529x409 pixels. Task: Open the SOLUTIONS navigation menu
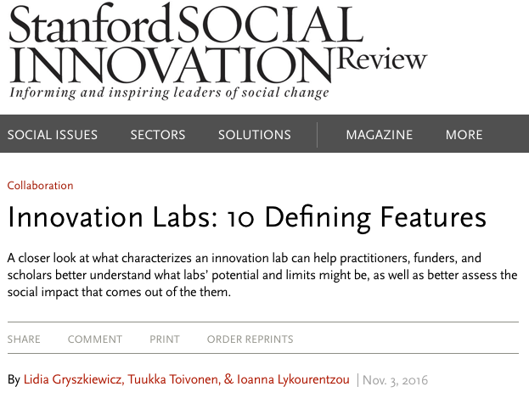pos(255,135)
